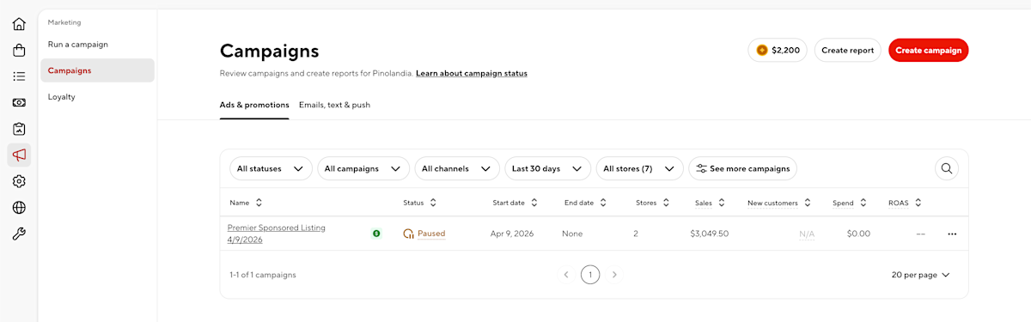
Task: Expand the All campaigns dropdown
Action: coord(363,168)
